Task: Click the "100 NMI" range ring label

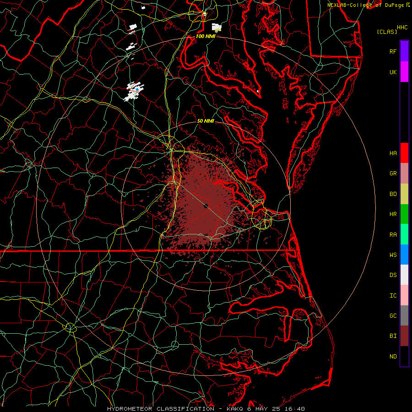Action: click(x=206, y=36)
